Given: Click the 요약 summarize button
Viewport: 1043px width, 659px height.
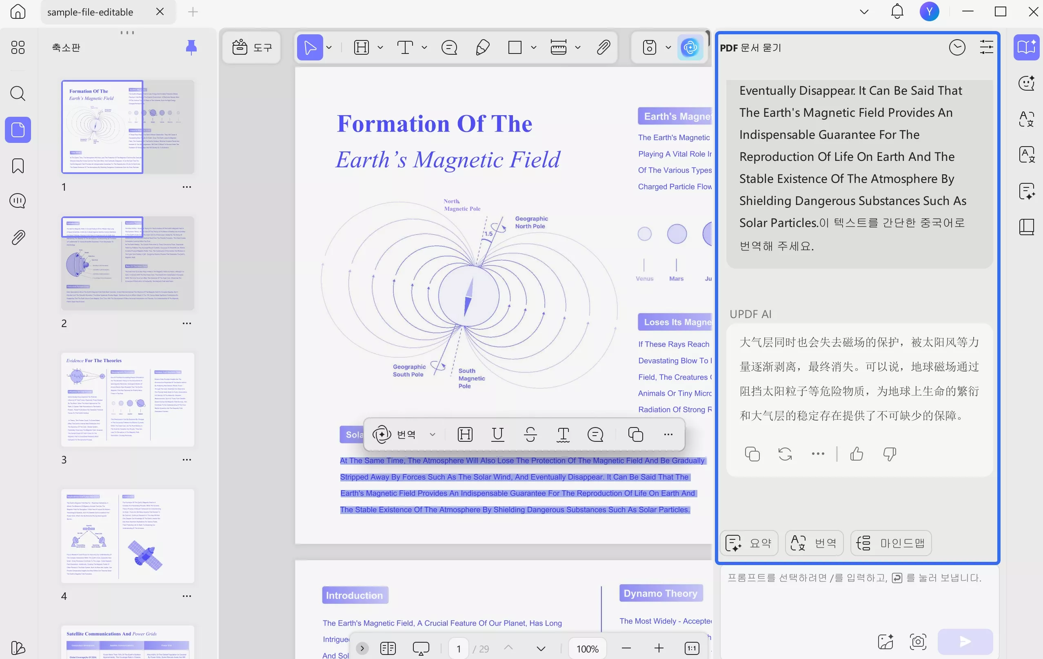Looking at the screenshot, I should coord(749,543).
